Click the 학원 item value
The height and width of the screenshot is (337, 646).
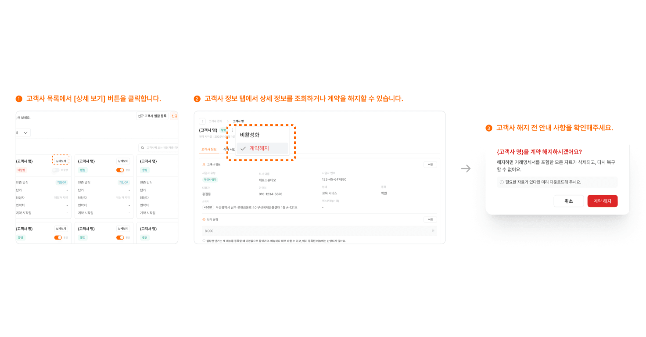[384, 193]
